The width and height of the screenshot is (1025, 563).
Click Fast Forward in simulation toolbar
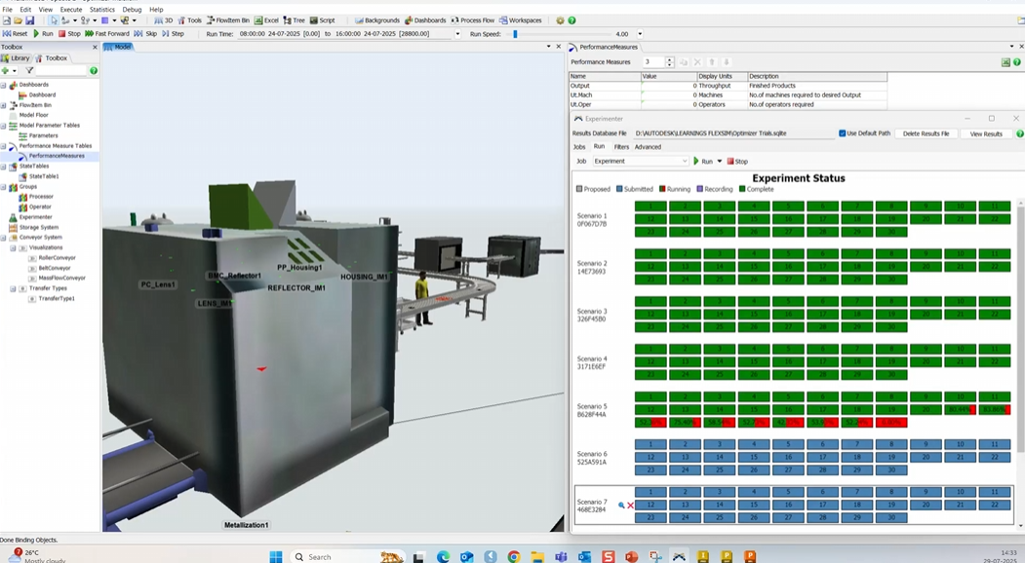[x=107, y=33]
